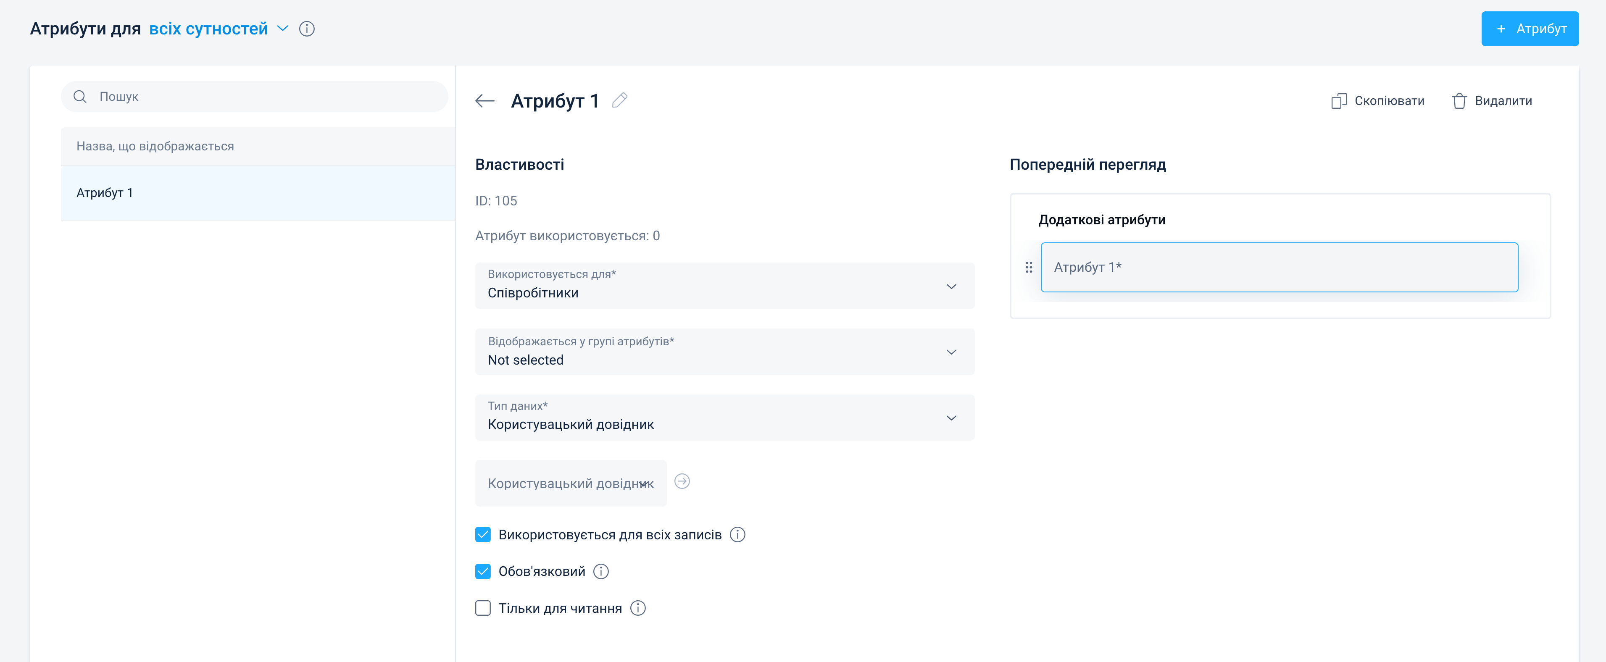Toggle the Обов'язковий checkbox

[483, 572]
